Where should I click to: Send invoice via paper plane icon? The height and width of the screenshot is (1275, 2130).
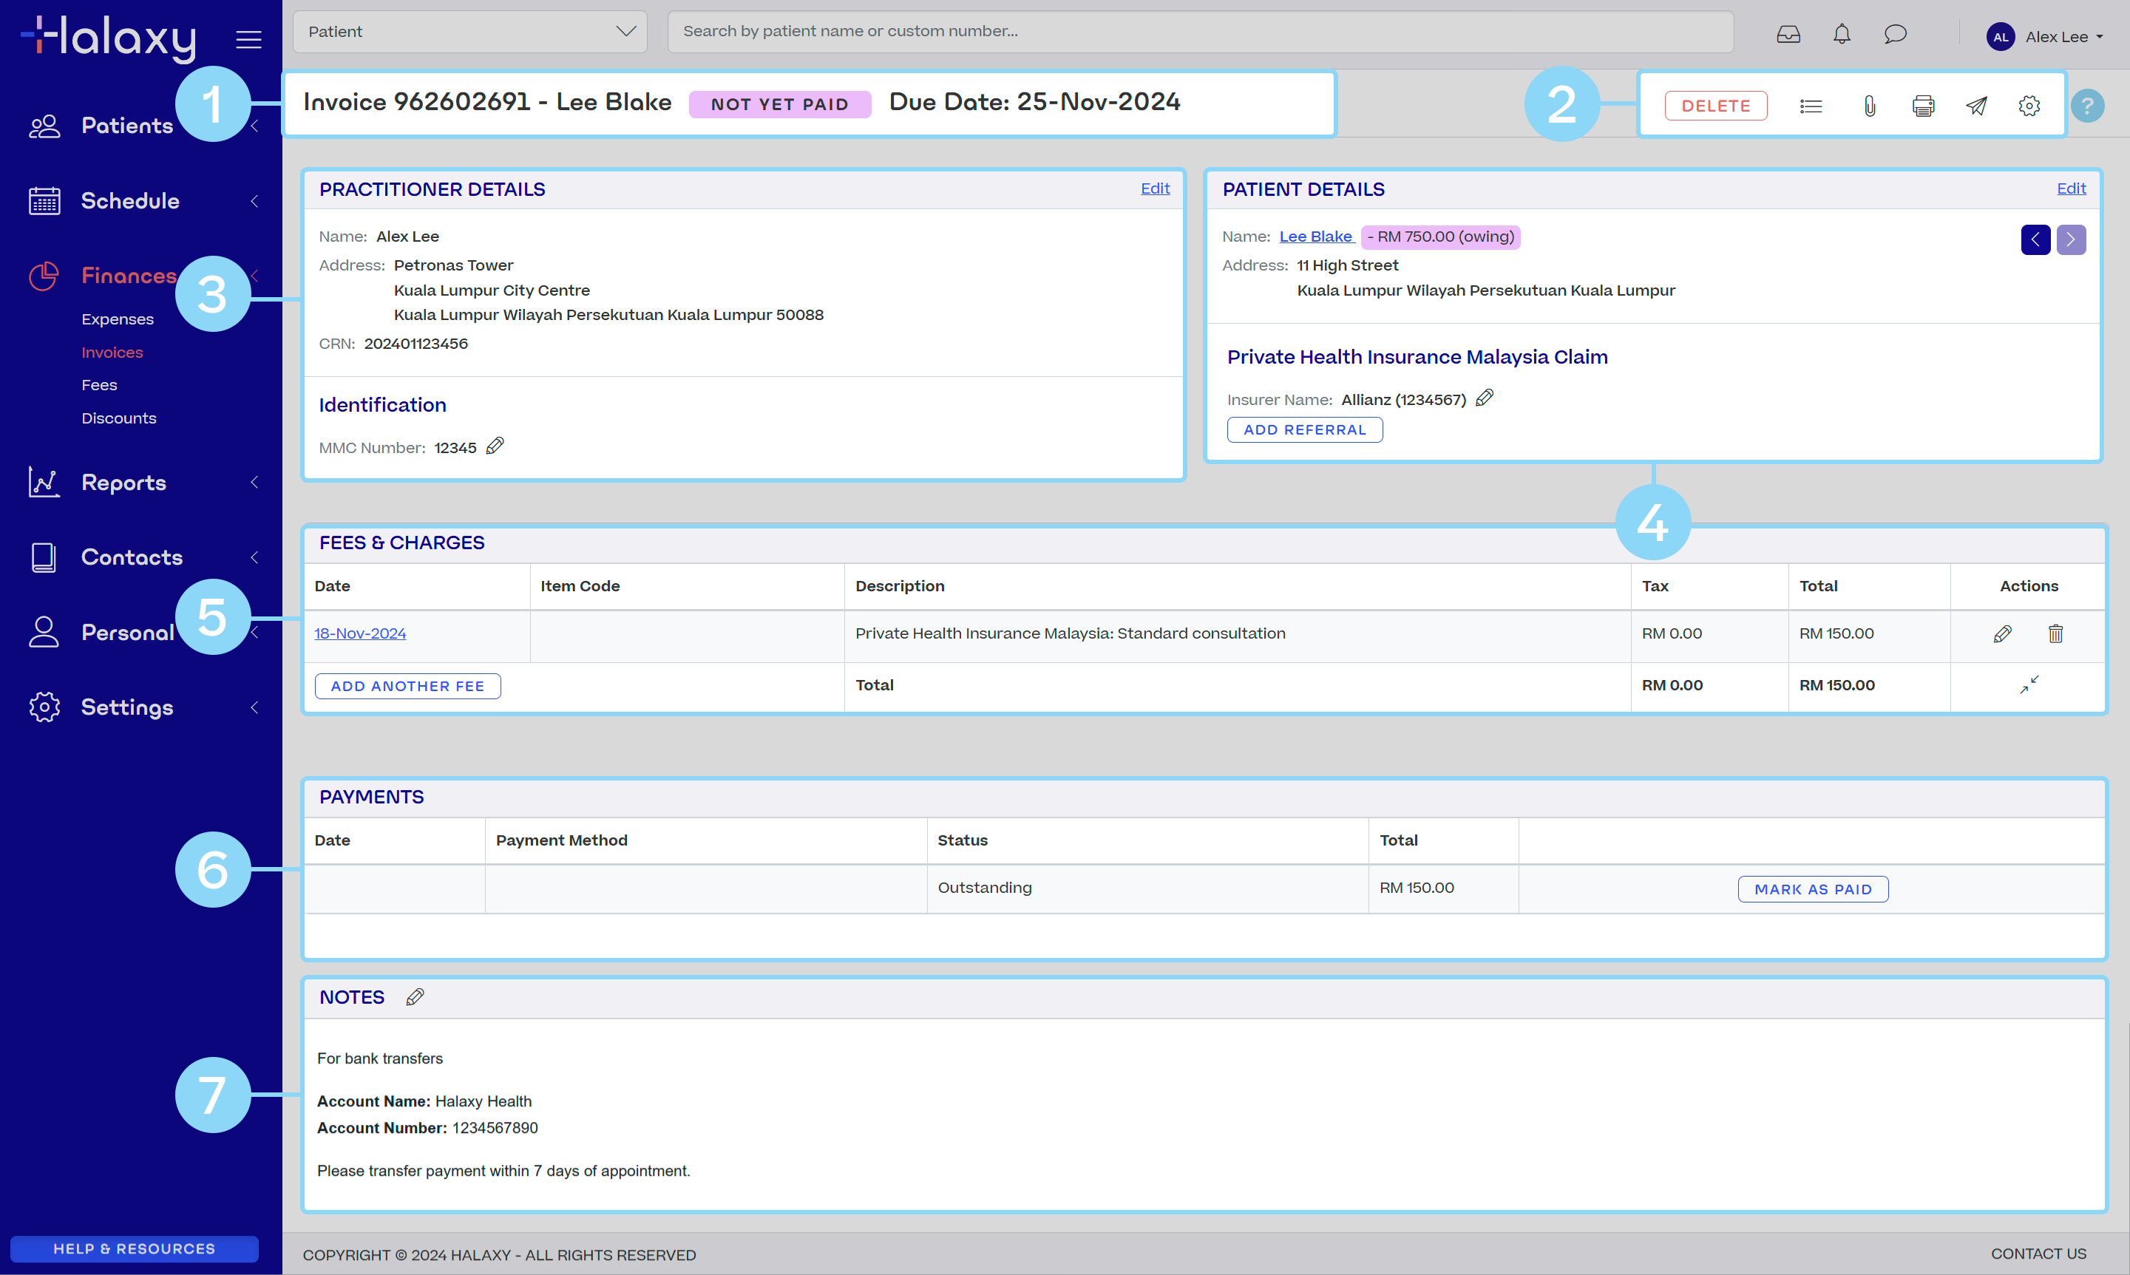(x=1976, y=106)
